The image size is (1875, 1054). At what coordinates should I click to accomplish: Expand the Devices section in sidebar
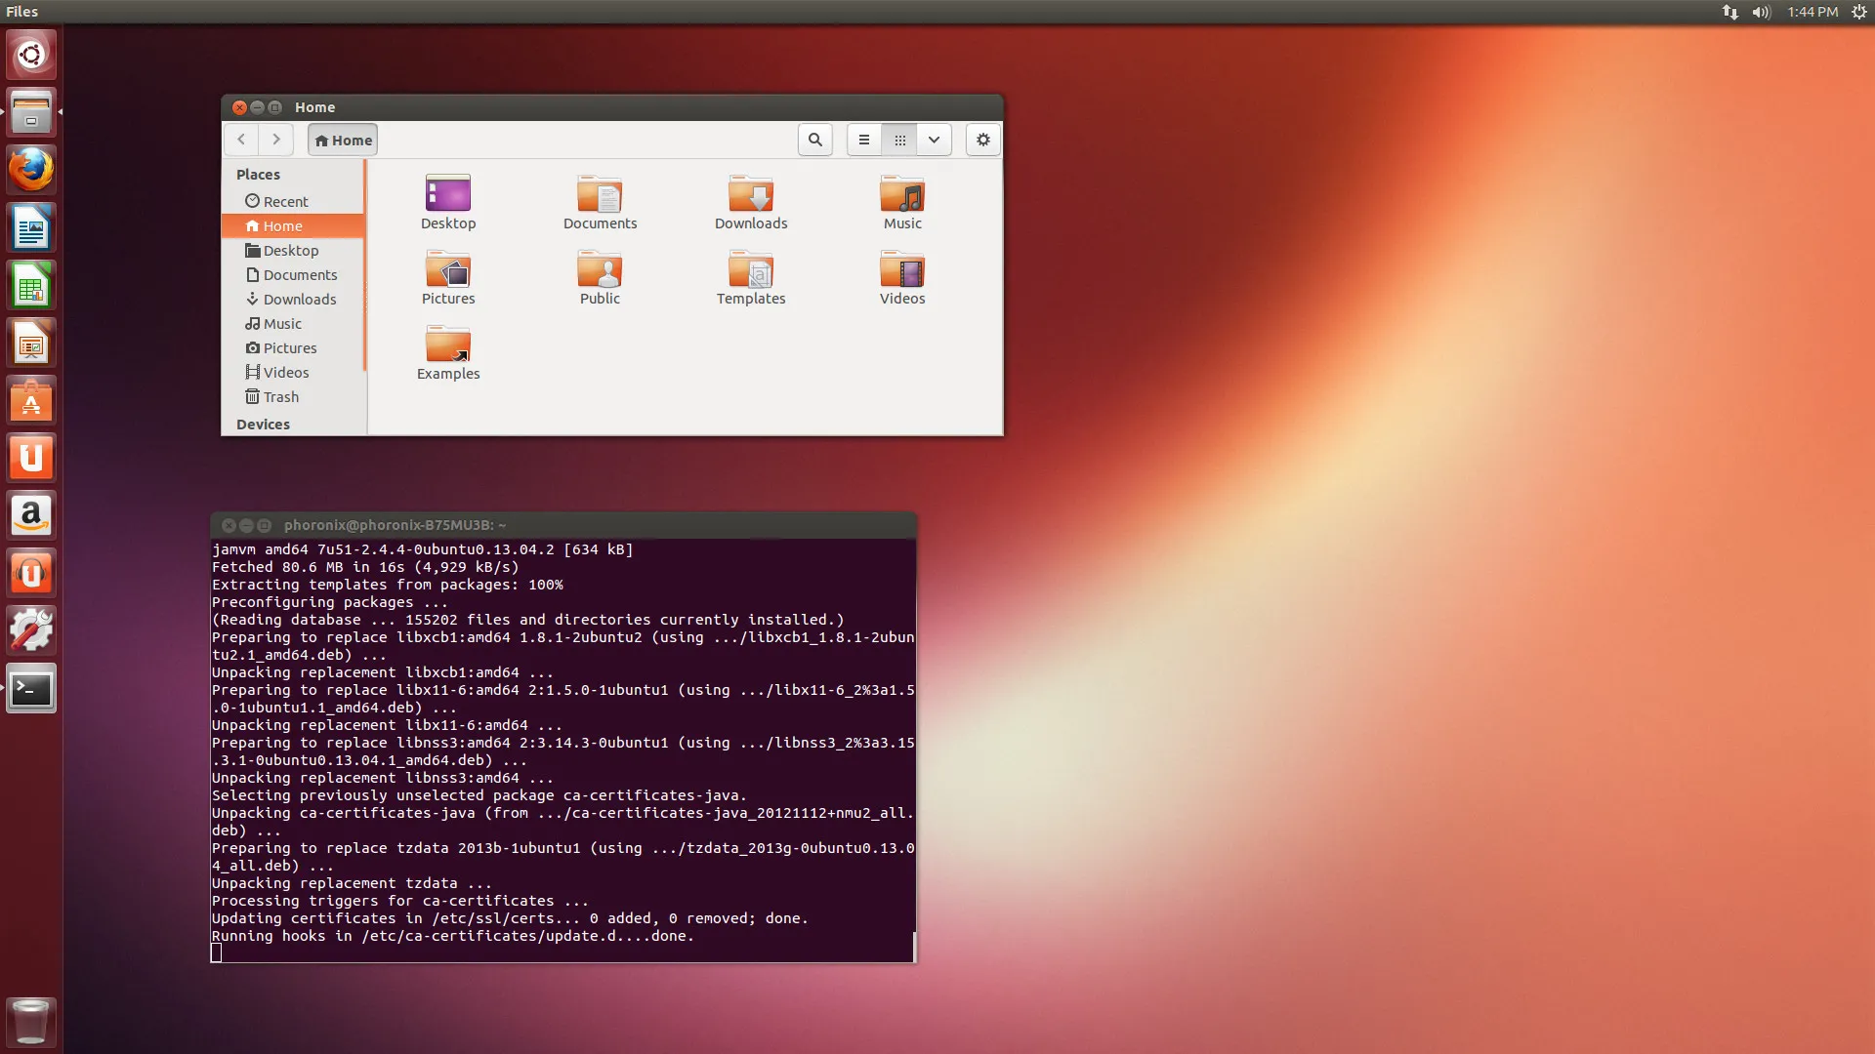click(263, 424)
